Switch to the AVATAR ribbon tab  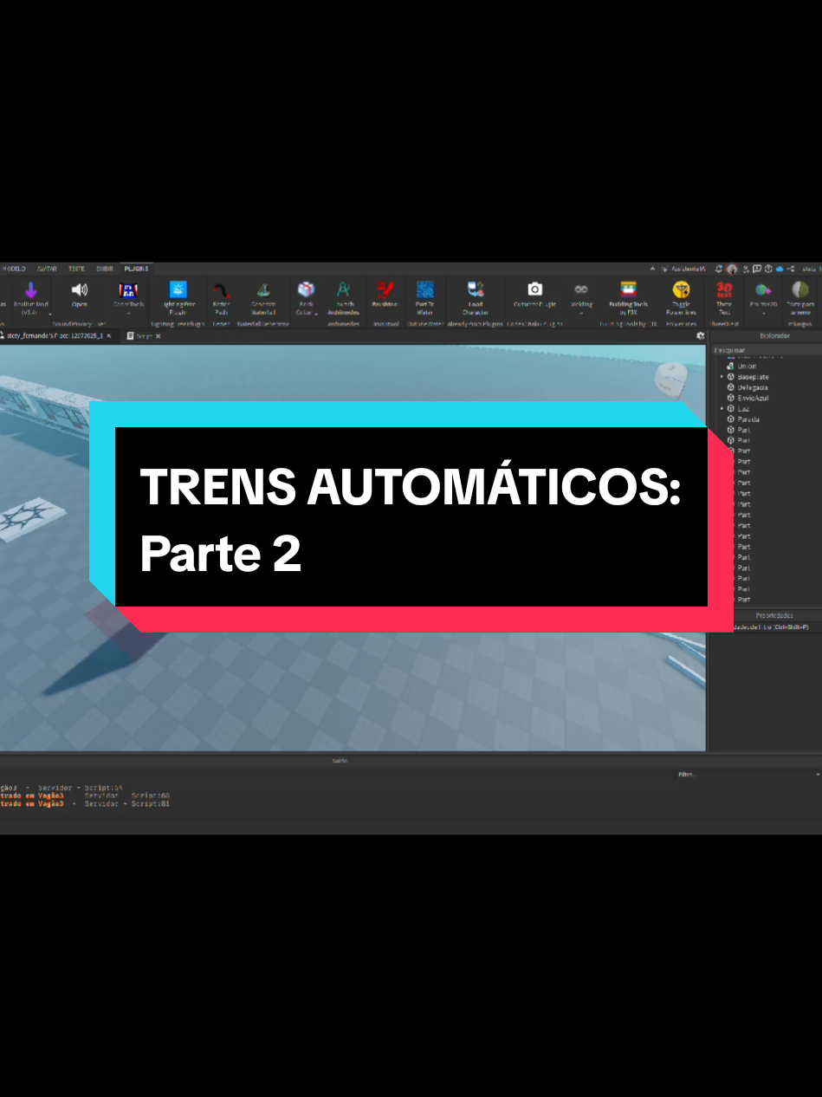tap(47, 269)
